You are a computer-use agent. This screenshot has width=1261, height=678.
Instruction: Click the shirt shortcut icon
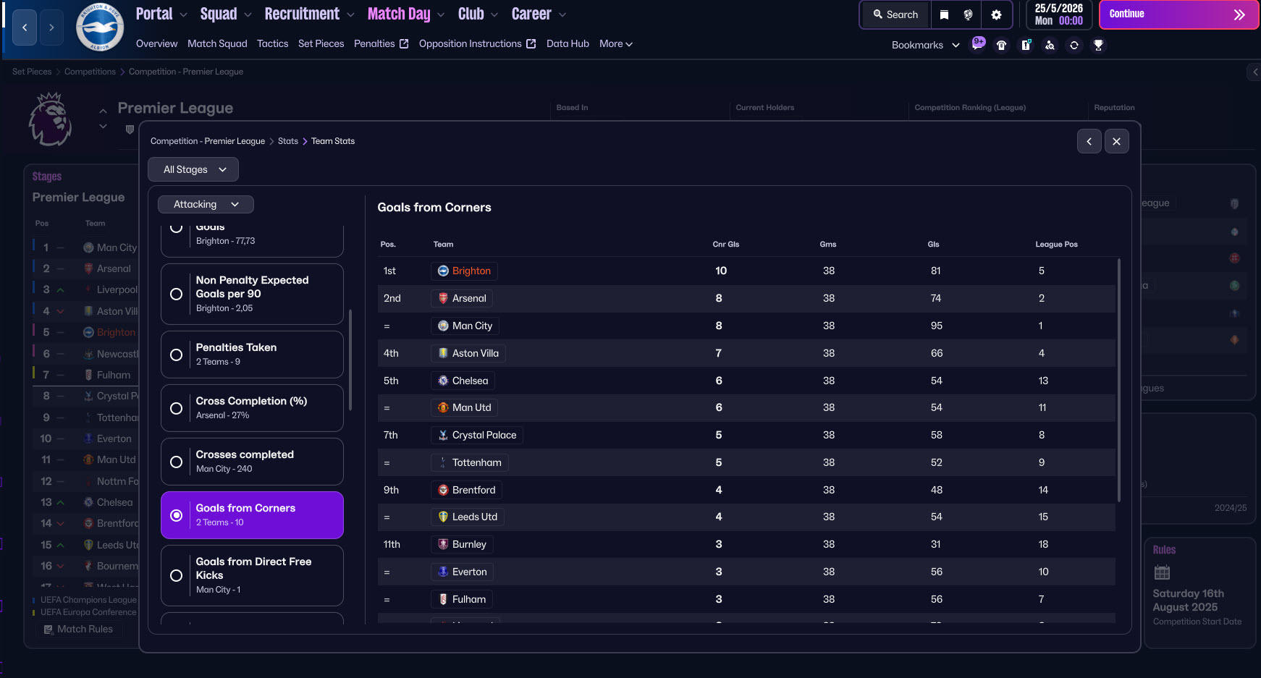(x=1002, y=45)
